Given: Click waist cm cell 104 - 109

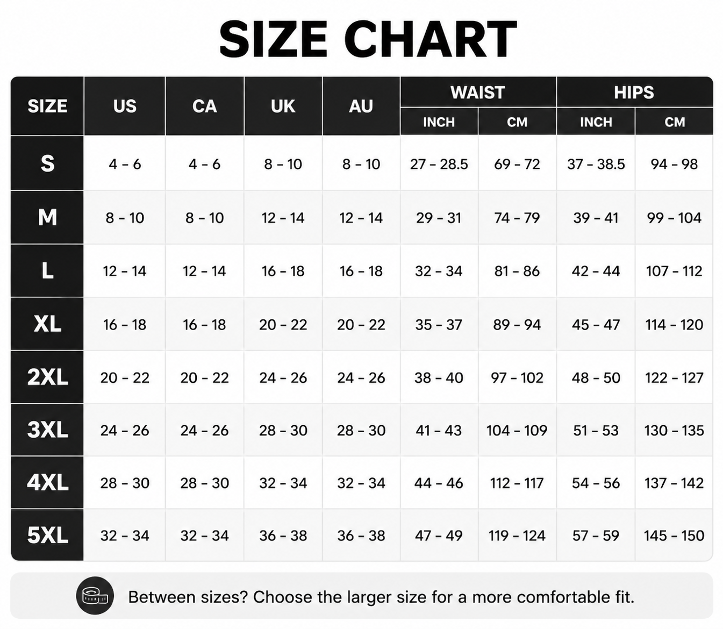Looking at the screenshot, I should pyautogui.click(x=517, y=430).
